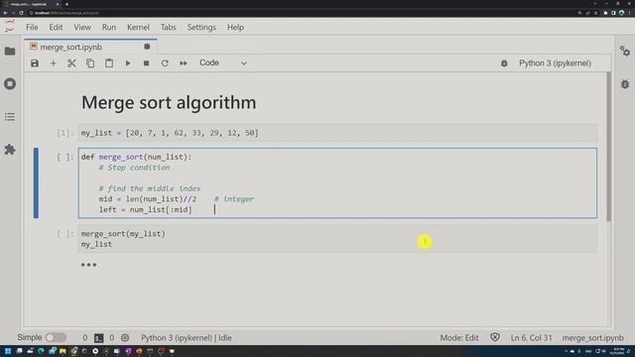
Task: Open the debugger panel in right sidebar
Action: (625, 83)
